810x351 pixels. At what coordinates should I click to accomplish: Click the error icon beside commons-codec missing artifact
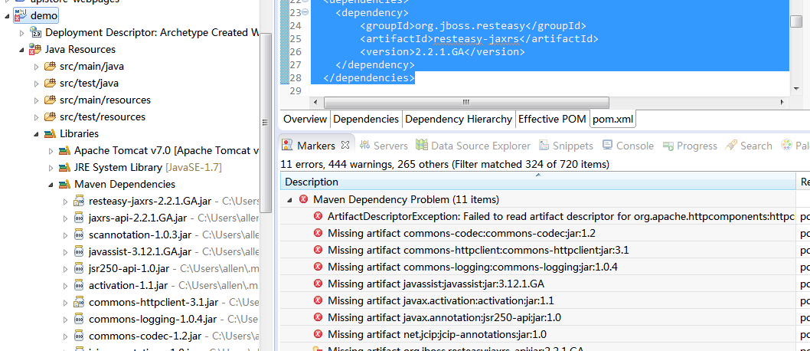pos(318,233)
